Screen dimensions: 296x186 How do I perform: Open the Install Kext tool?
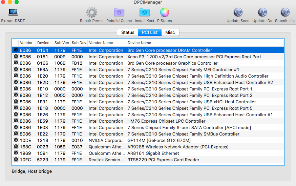pyautogui.click(x=145, y=13)
